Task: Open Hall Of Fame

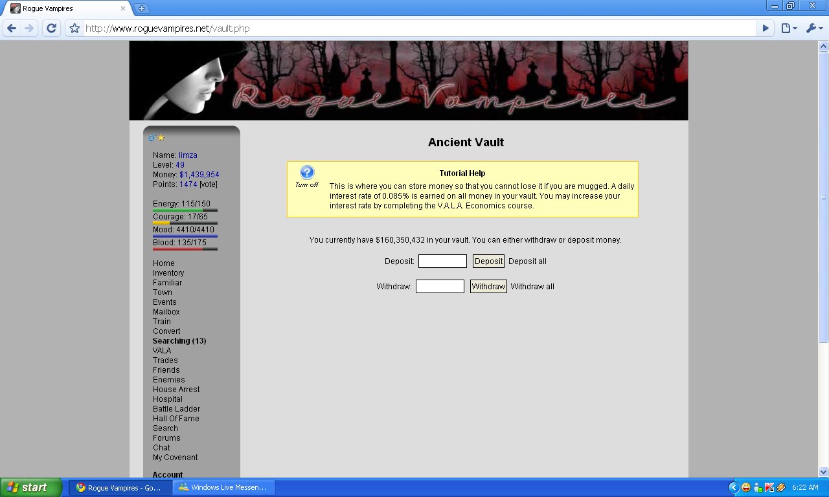Action: 176,419
